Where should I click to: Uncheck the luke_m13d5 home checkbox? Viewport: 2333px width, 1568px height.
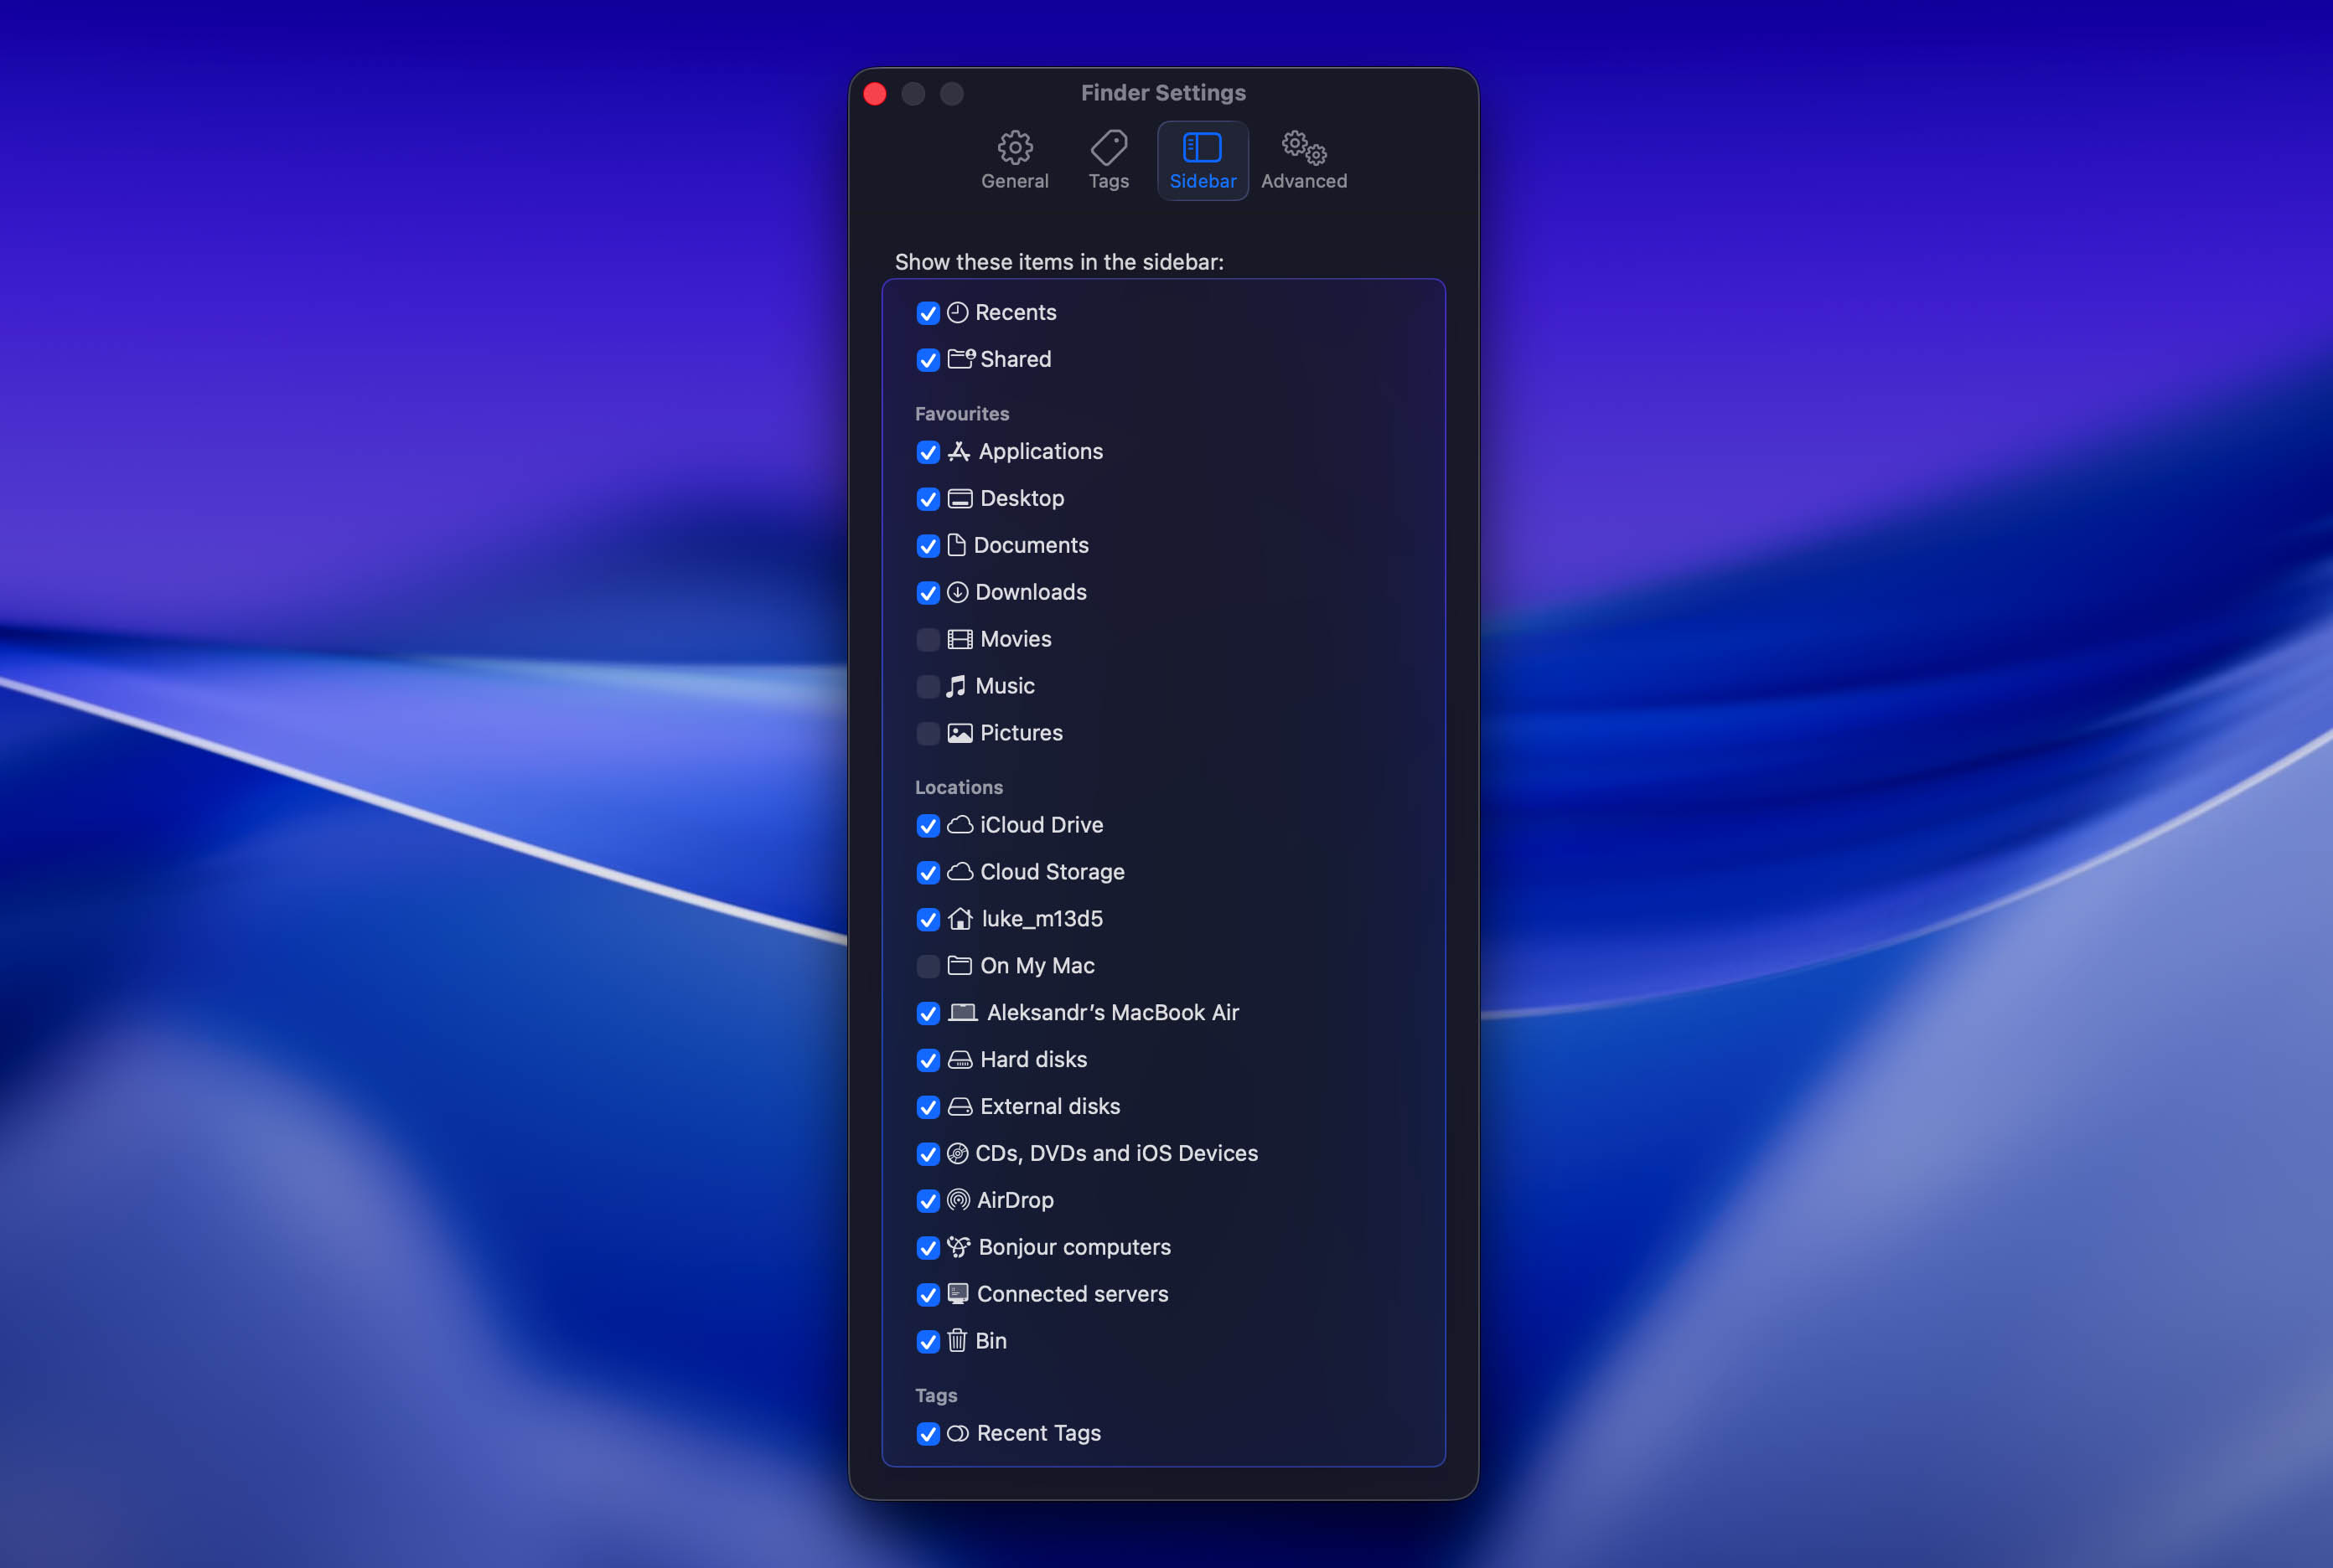coord(928,920)
